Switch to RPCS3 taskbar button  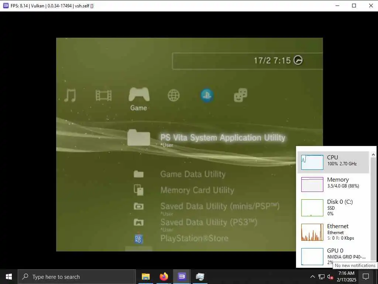click(x=182, y=277)
